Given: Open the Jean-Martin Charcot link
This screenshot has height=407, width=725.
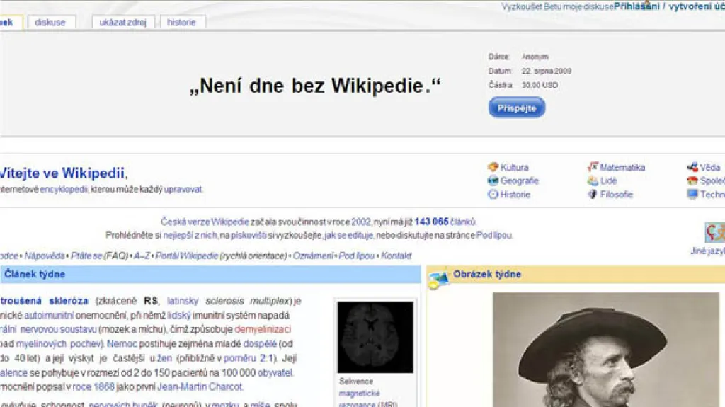Looking at the screenshot, I should pos(200,386).
